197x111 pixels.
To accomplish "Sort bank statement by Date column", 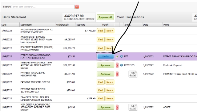I will tap(10, 25).
